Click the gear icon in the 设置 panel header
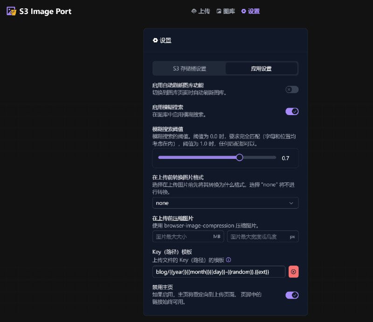The height and width of the screenshot is (322, 373). pyautogui.click(x=156, y=40)
